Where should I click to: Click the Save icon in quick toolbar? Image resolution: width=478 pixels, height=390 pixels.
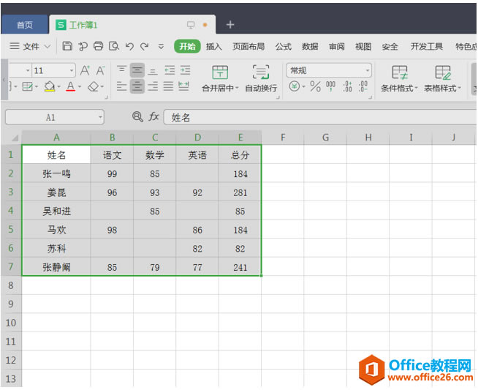(67, 46)
